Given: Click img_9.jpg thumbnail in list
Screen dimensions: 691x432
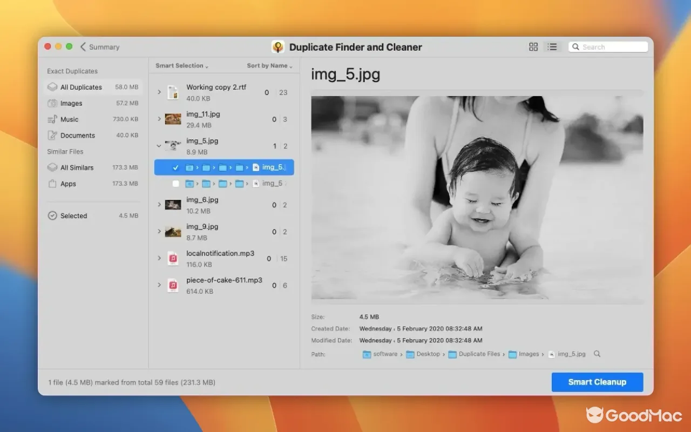Looking at the screenshot, I should 173,232.
